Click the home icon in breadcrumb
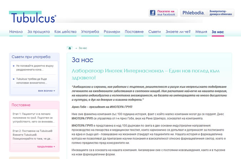The image size is (241, 159). pyautogui.click(x=70, y=48)
